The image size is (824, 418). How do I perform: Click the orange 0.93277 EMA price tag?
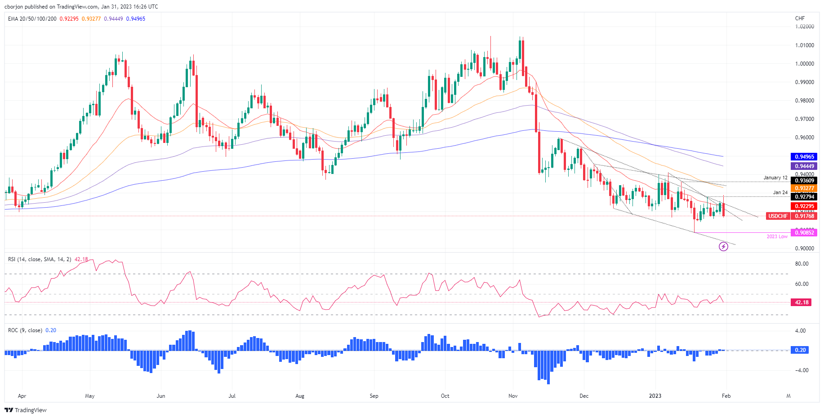(x=804, y=188)
